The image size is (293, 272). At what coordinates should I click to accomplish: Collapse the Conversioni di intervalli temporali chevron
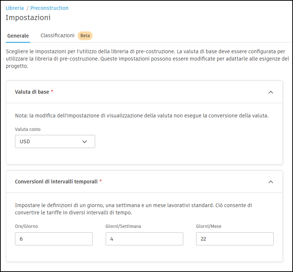270,182
